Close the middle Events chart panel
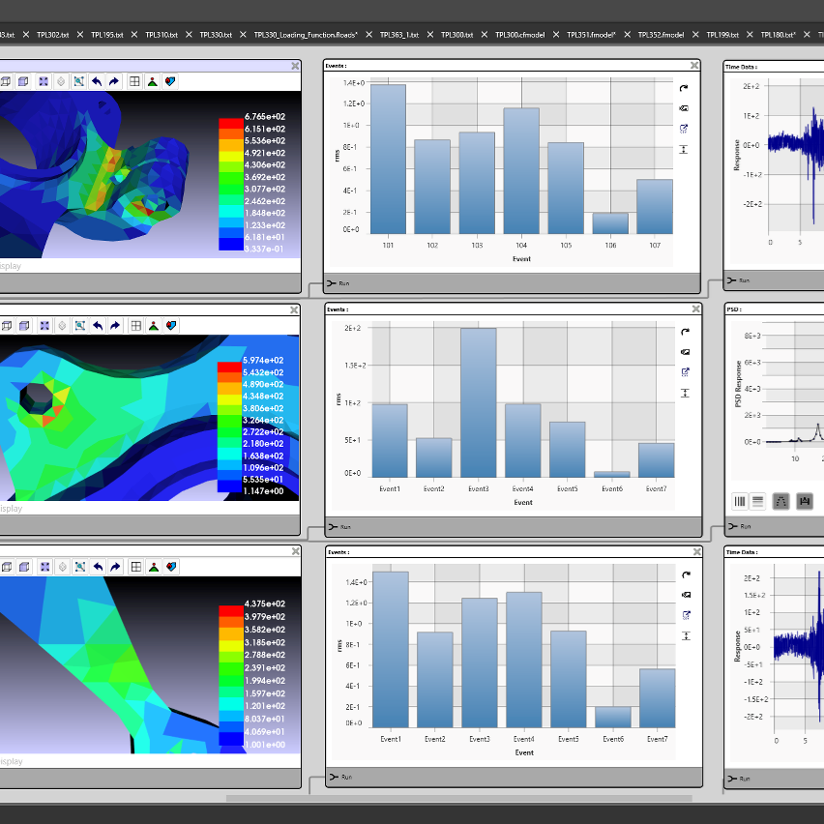This screenshot has width=824, height=824. [x=694, y=309]
